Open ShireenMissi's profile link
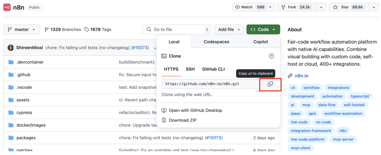 point(30,48)
